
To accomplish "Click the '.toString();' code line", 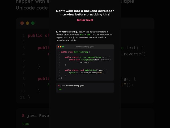I will [x=84, y=62].
